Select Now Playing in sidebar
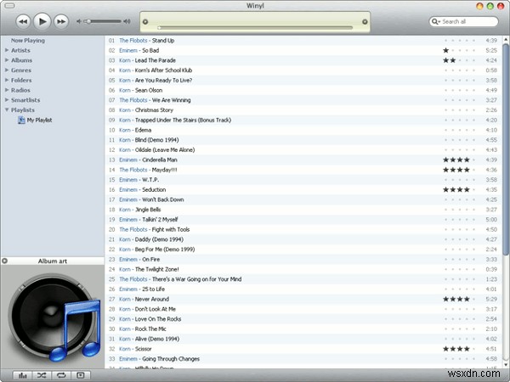This screenshot has height=382, width=510. pyautogui.click(x=28, y=41)
